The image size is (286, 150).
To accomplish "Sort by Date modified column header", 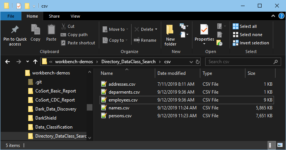I will [x=177, y=73].
